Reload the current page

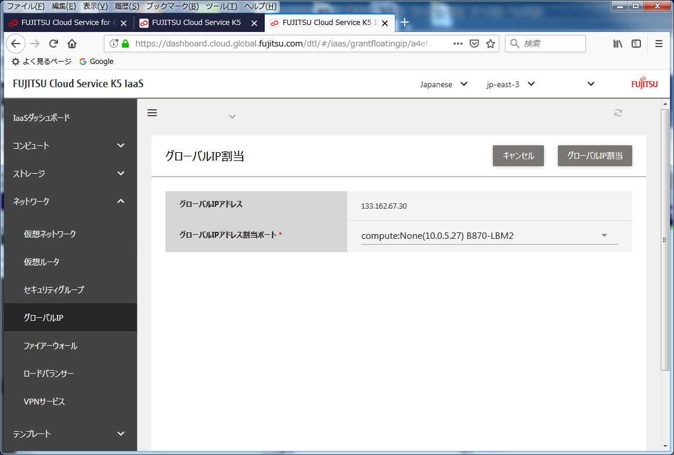(x=54, y=44)
